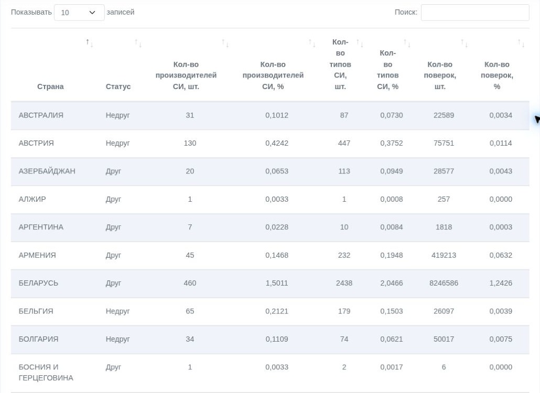The image size is (540, 393).
Task: Click the Страна column header
Action: point(50,86)
